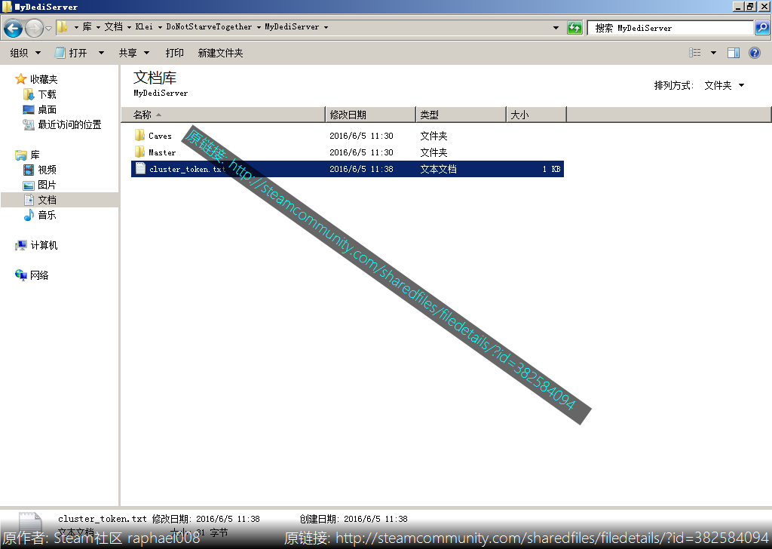Go back with the blue Back arrow
The image size is (772, 549).
pyautogui.click(x=14, y=28)
